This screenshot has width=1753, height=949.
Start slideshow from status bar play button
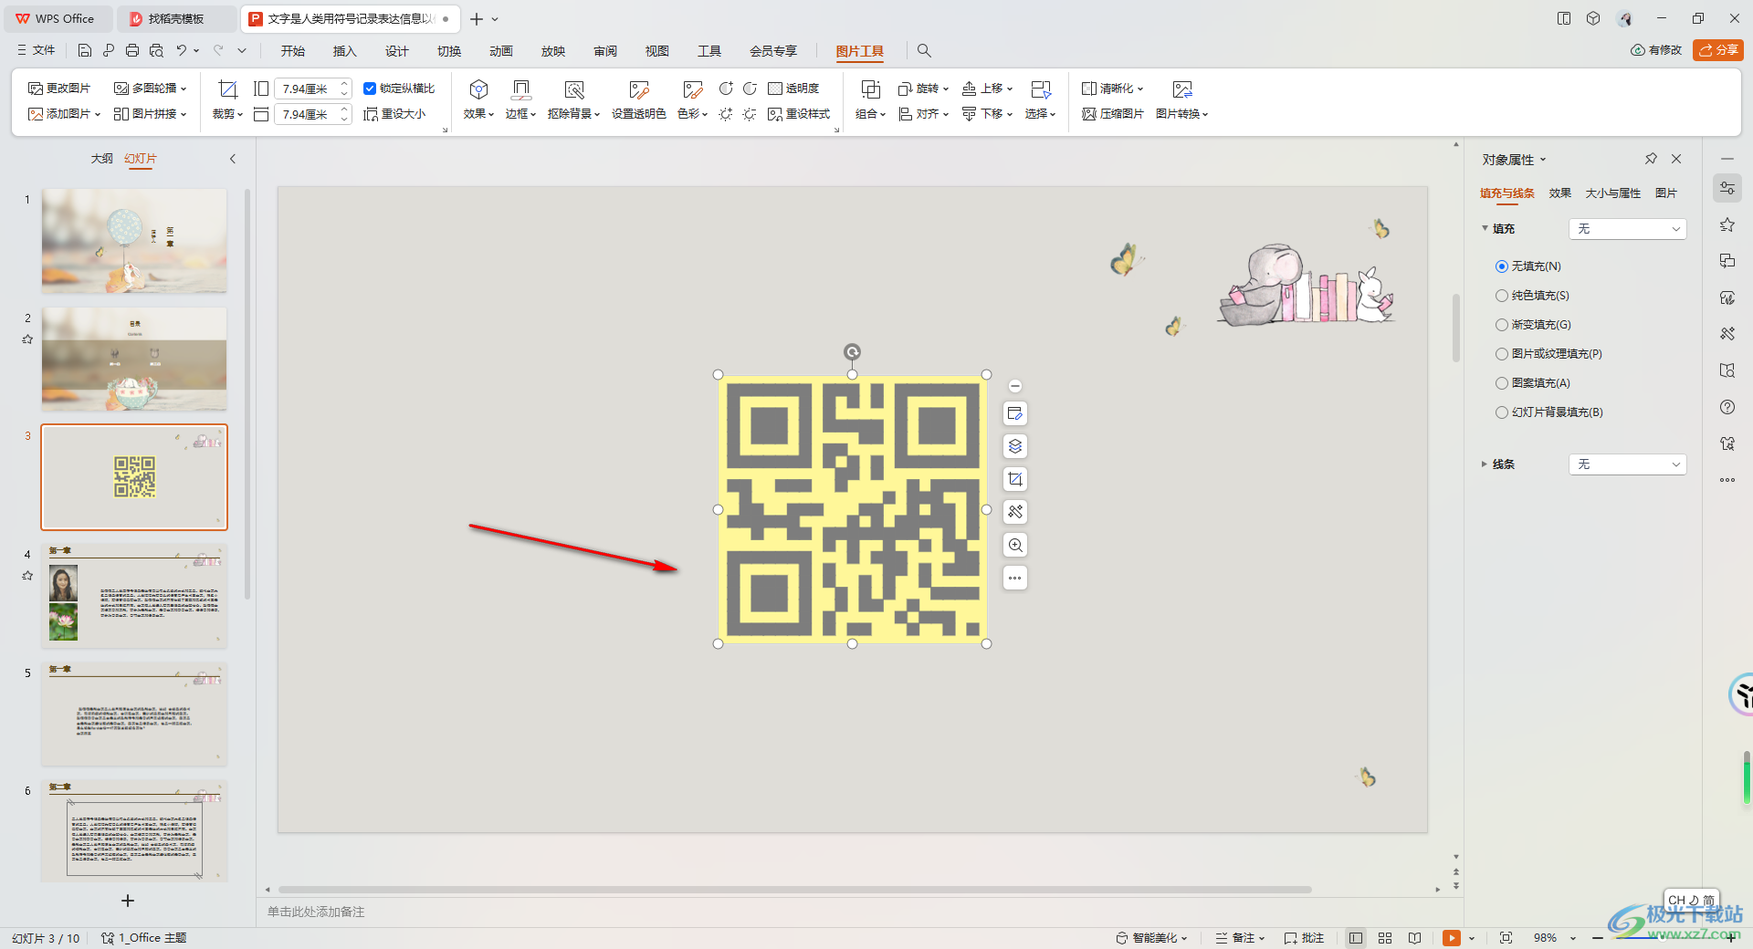coord(1452,938)
